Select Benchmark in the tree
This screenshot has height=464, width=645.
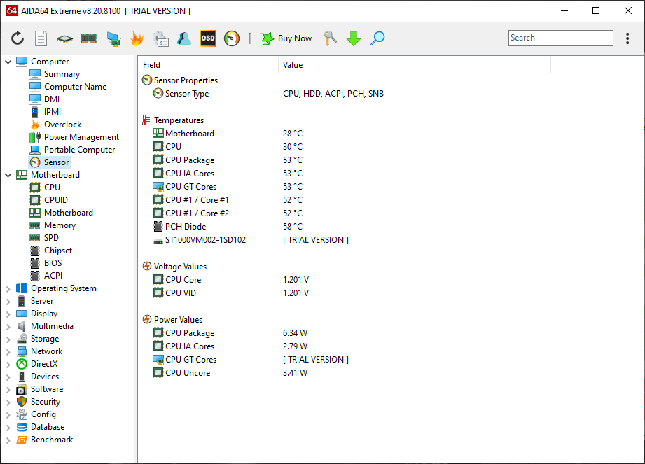point(52,440)
